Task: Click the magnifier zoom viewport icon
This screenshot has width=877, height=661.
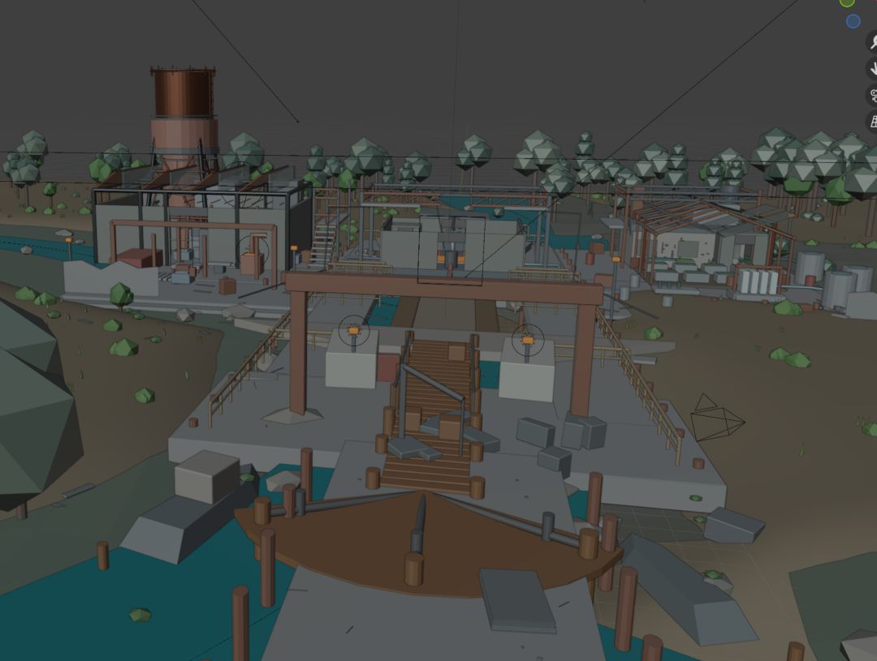Action: tap(872, 42)
